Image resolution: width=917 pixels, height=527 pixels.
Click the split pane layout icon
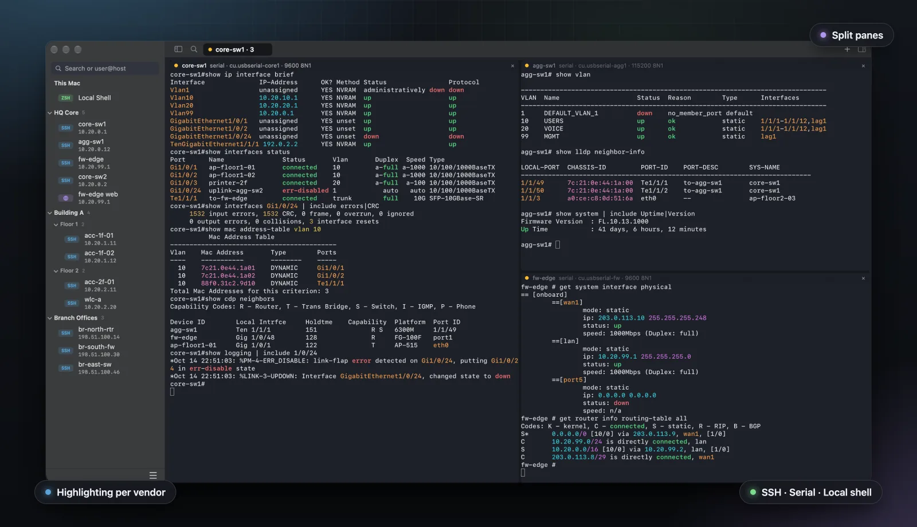click(861, 49)
